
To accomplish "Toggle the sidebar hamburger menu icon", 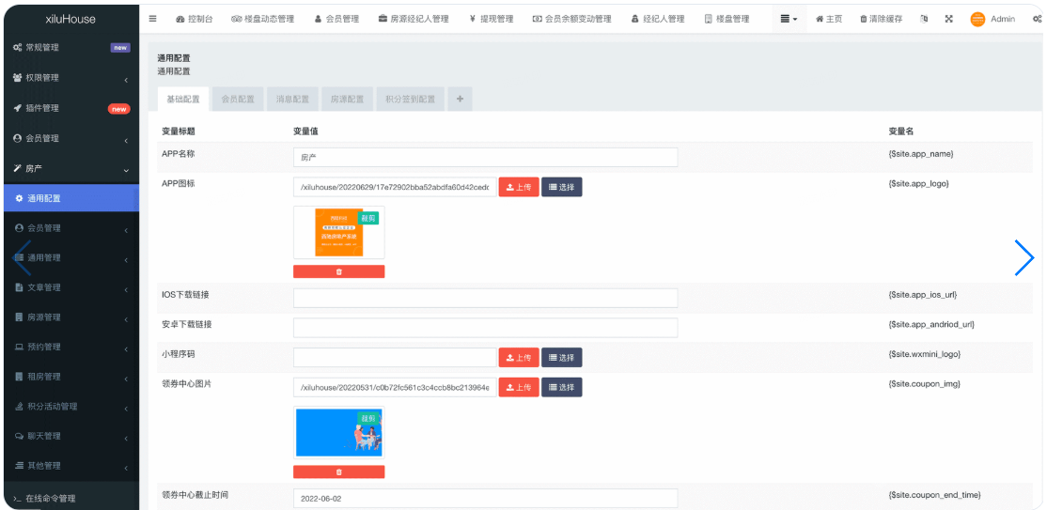I will (153, 19).
